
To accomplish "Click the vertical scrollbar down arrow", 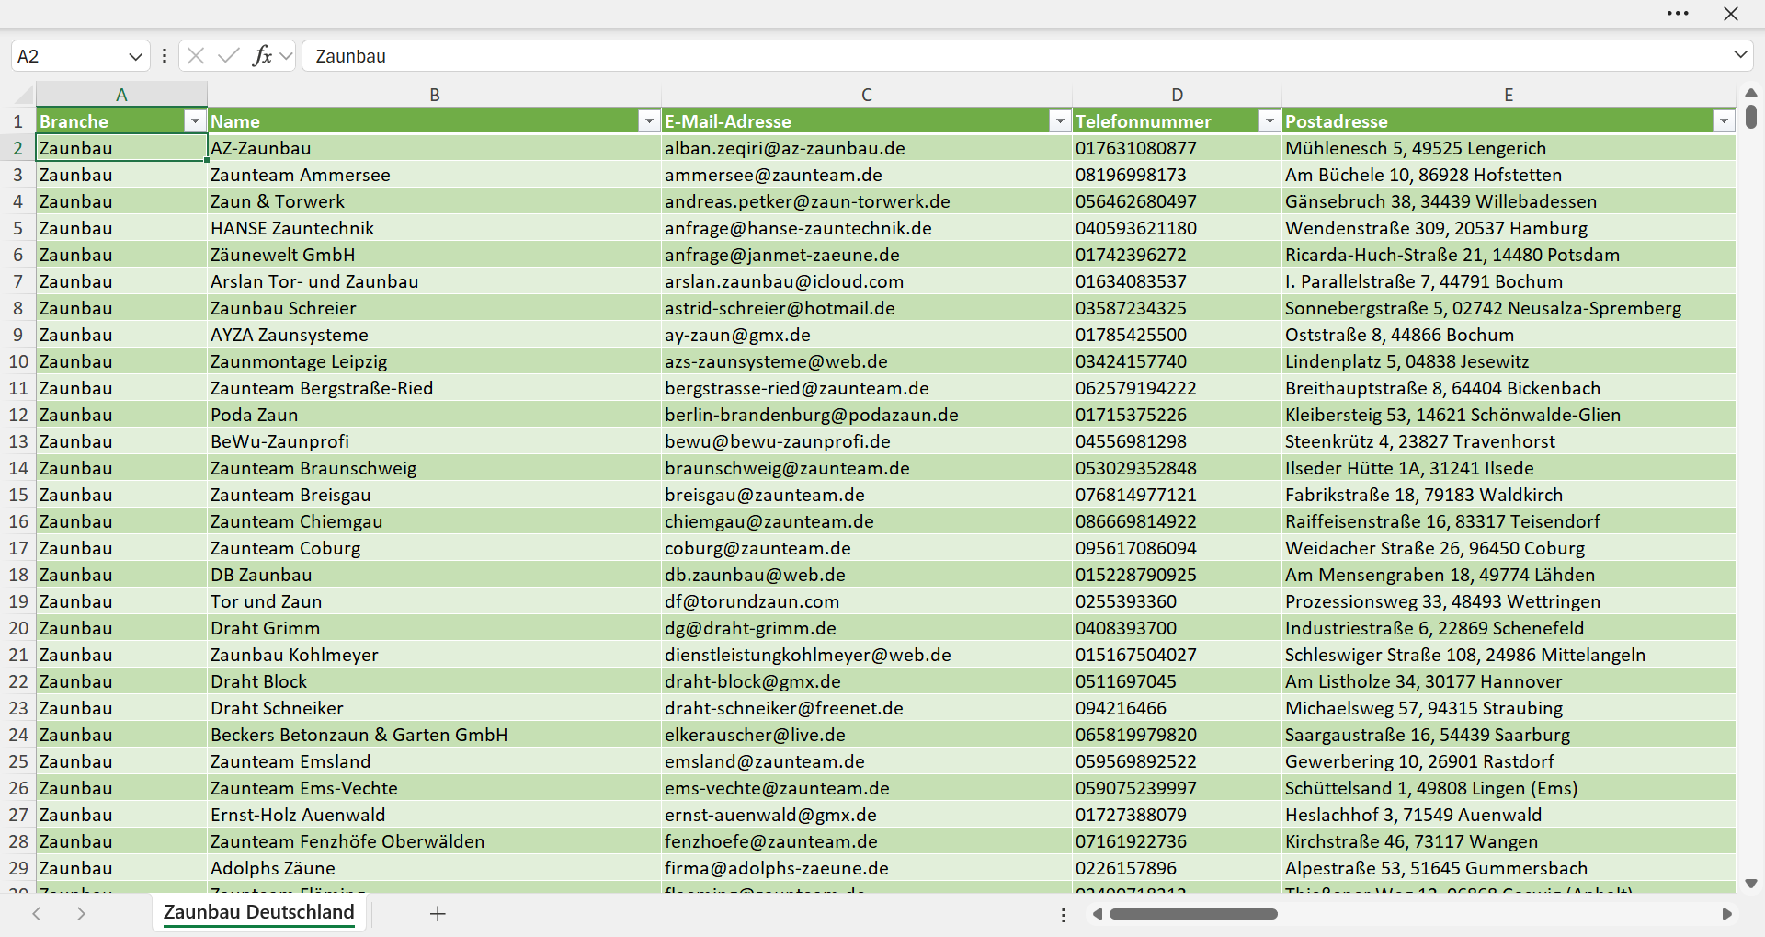I will click(x=1751, y=884).
